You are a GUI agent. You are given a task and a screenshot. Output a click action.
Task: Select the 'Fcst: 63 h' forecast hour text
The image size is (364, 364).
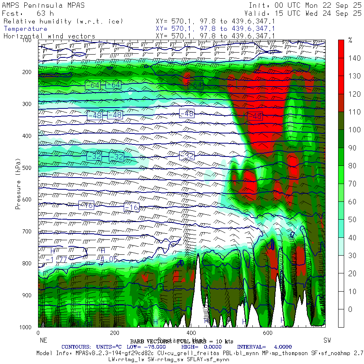28,13
